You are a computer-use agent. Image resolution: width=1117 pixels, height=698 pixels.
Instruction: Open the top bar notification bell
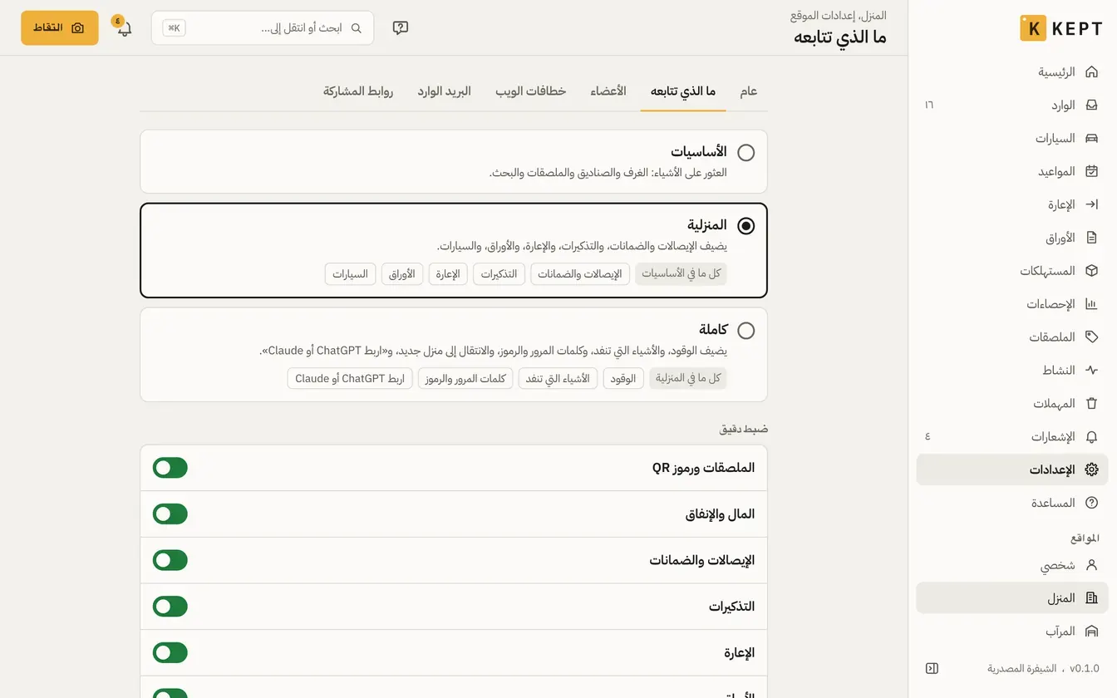click(x=125, y=28)
